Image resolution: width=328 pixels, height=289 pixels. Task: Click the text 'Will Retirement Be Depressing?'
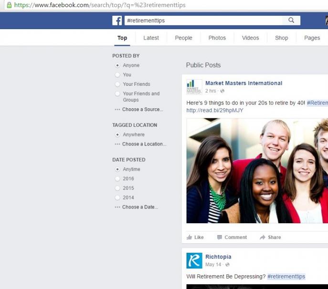pos(226,277)
